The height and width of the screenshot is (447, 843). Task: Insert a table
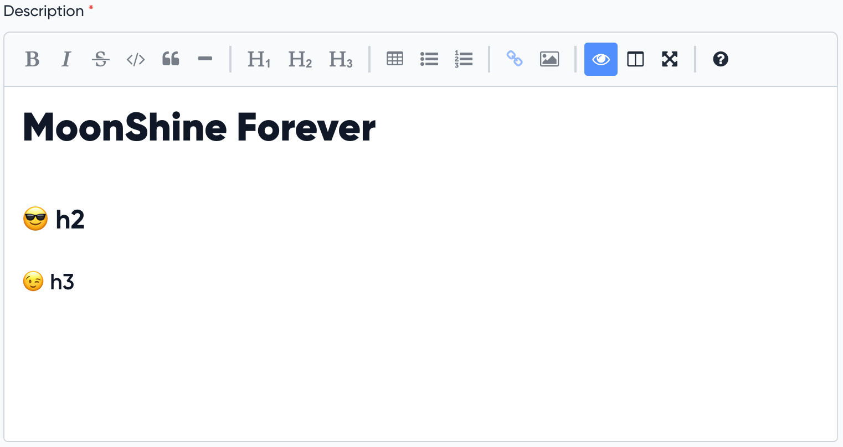click(x=395, y=59)
